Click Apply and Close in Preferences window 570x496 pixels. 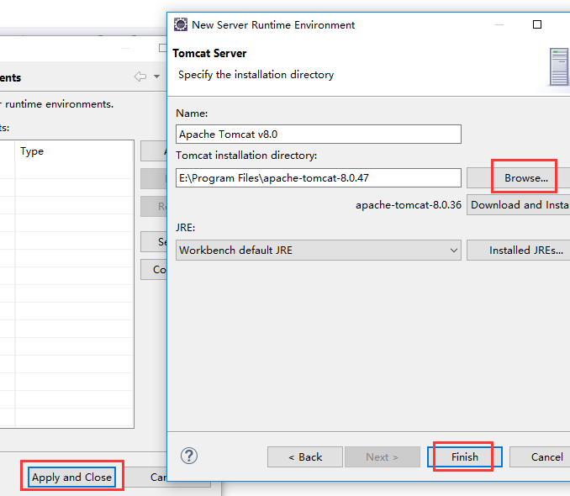pyautogui.click(x=72, y=478)
